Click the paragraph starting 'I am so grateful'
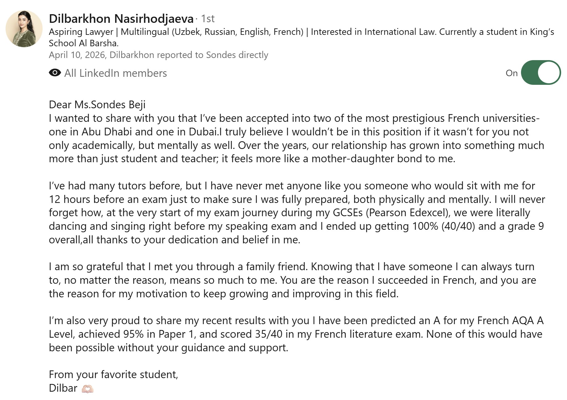567x400 pixels. click(292, 280)
